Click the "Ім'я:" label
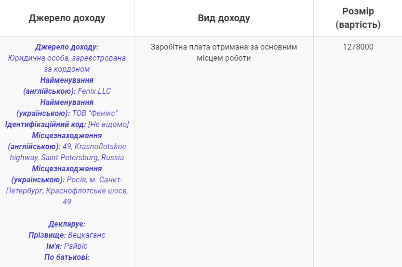402x267 pixels. tap(54, 246)
